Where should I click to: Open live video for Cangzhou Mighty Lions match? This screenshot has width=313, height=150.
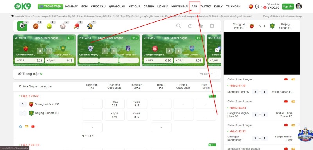tap(286, 102)
